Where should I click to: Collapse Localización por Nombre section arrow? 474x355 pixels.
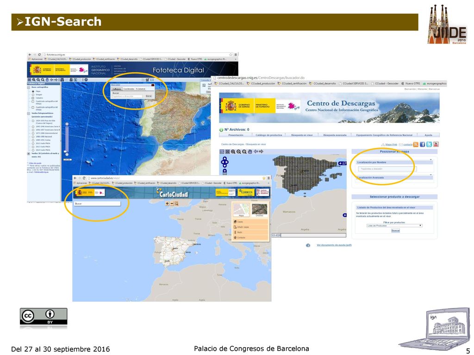pos(431,159)
